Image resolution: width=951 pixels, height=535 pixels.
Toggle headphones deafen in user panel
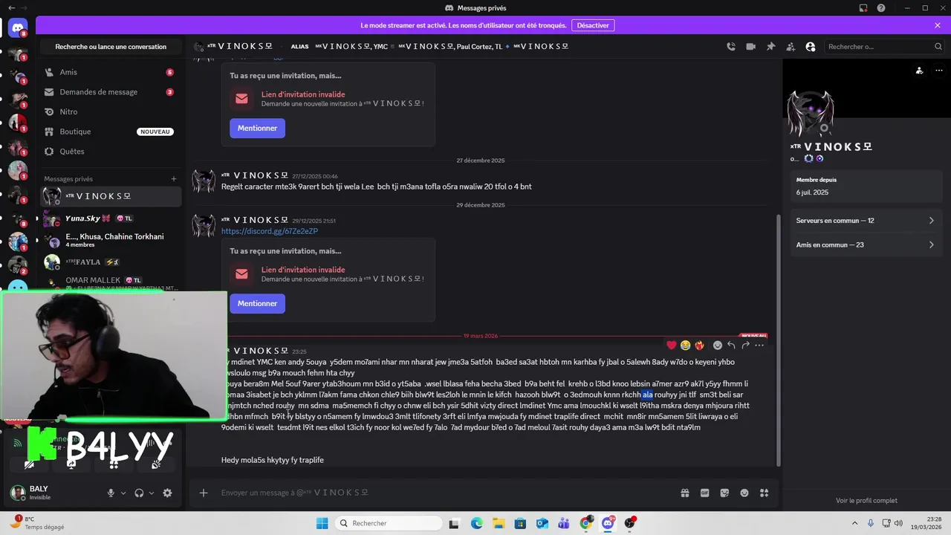tap(139, 493)
